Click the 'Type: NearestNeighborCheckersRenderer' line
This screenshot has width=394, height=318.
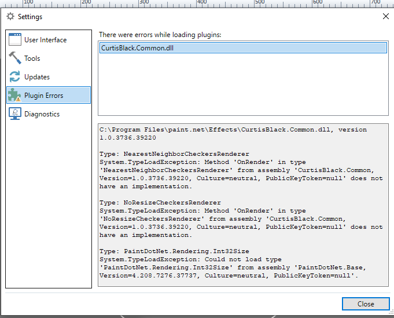pos(174,153)
